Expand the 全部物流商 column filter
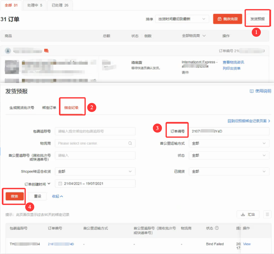The width and height of the screenshot is (274, 254). coord(194,36)
